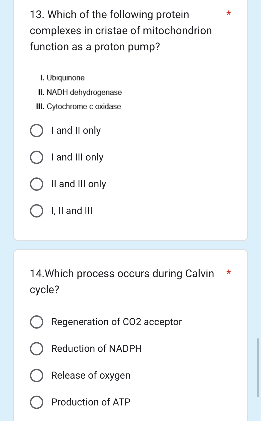Select the "I, II and III" option

tap(36, 211)
